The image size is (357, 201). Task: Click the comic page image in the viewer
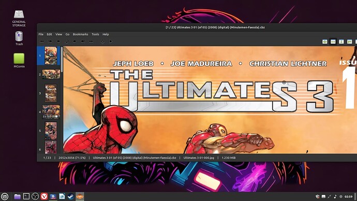point(210,100)
